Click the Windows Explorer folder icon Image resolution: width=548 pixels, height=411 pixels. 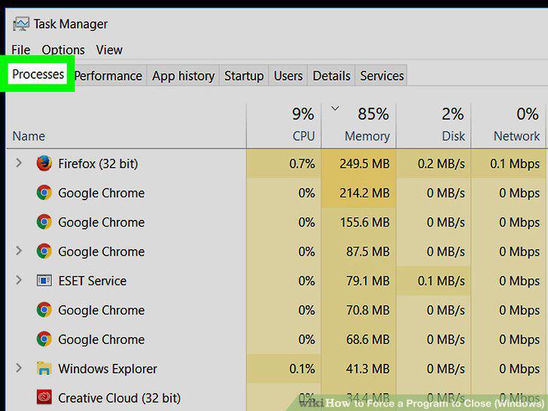(44, 368)
